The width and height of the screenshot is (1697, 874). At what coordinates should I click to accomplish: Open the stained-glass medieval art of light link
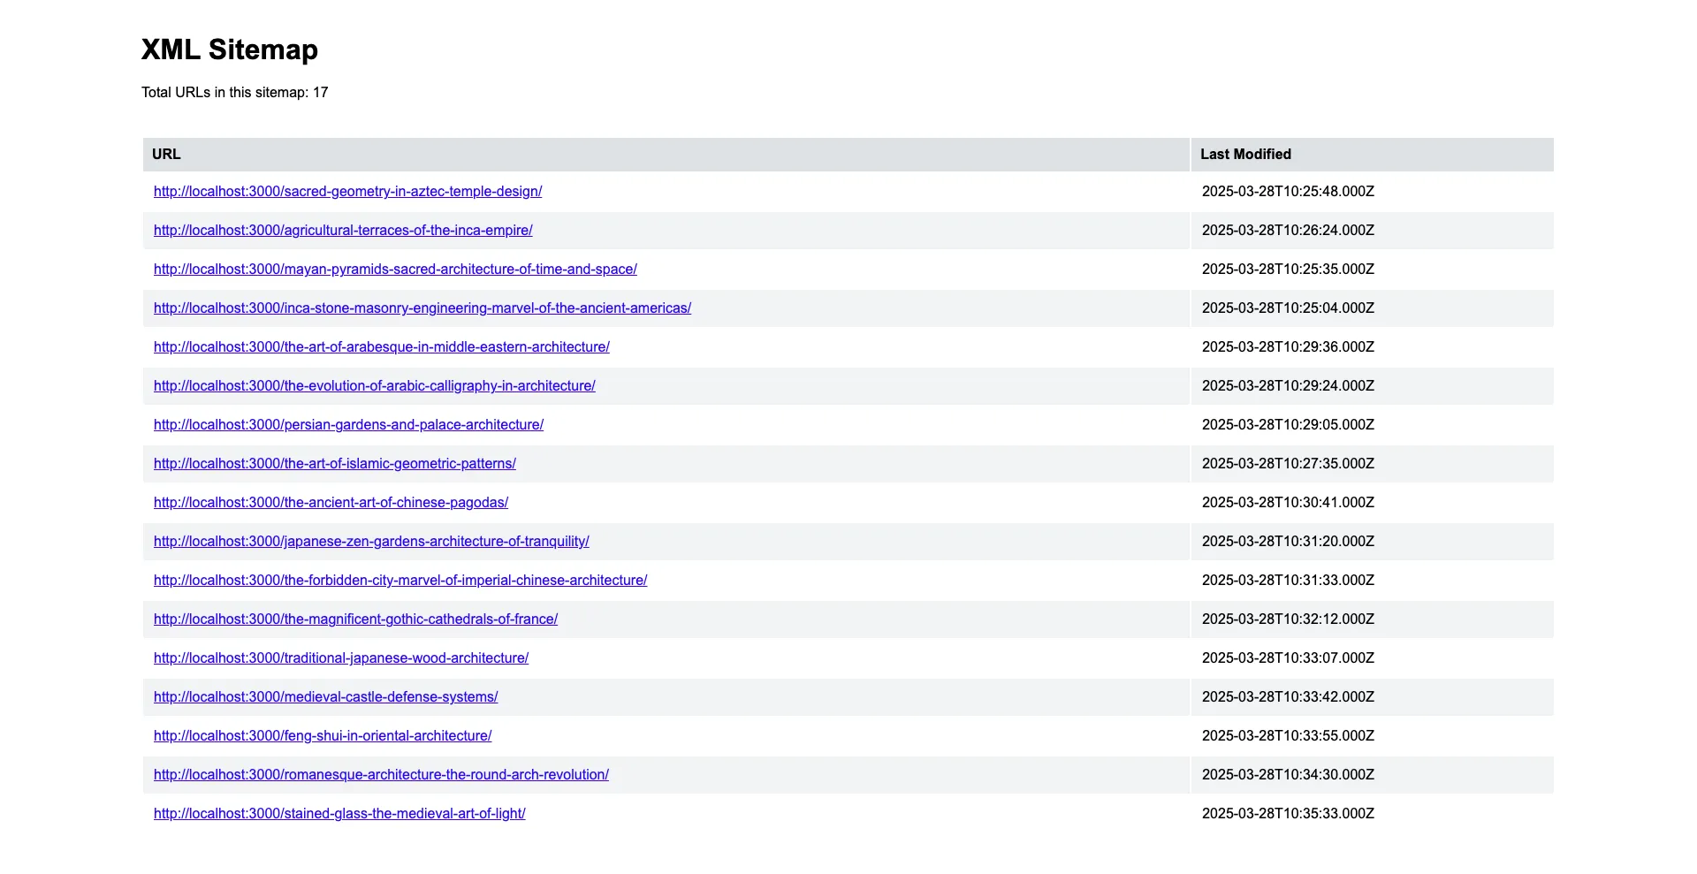[339, 814]
